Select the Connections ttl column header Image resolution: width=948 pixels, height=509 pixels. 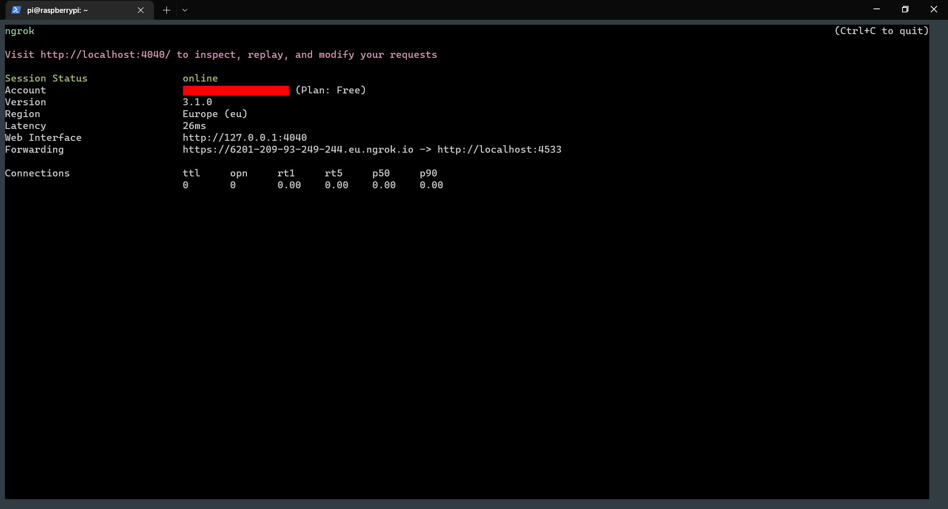pyautogui.click(x=191, y=173)
